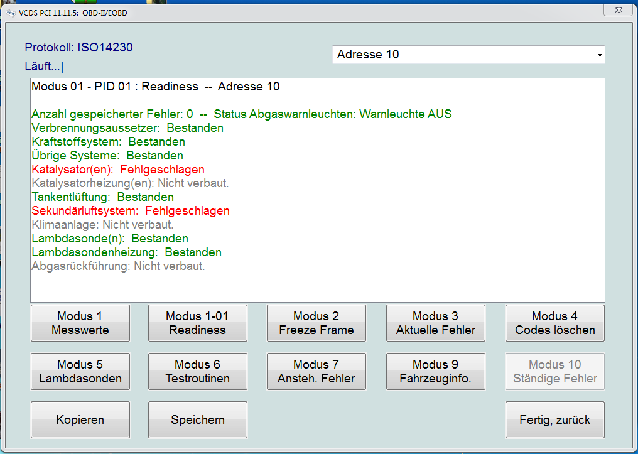Click the 'Lambdasonde(n): Bestanden' line
Image resolution: width=638 pixels, height=454 pixels.
pyautogui.click(x=110, y=239)
